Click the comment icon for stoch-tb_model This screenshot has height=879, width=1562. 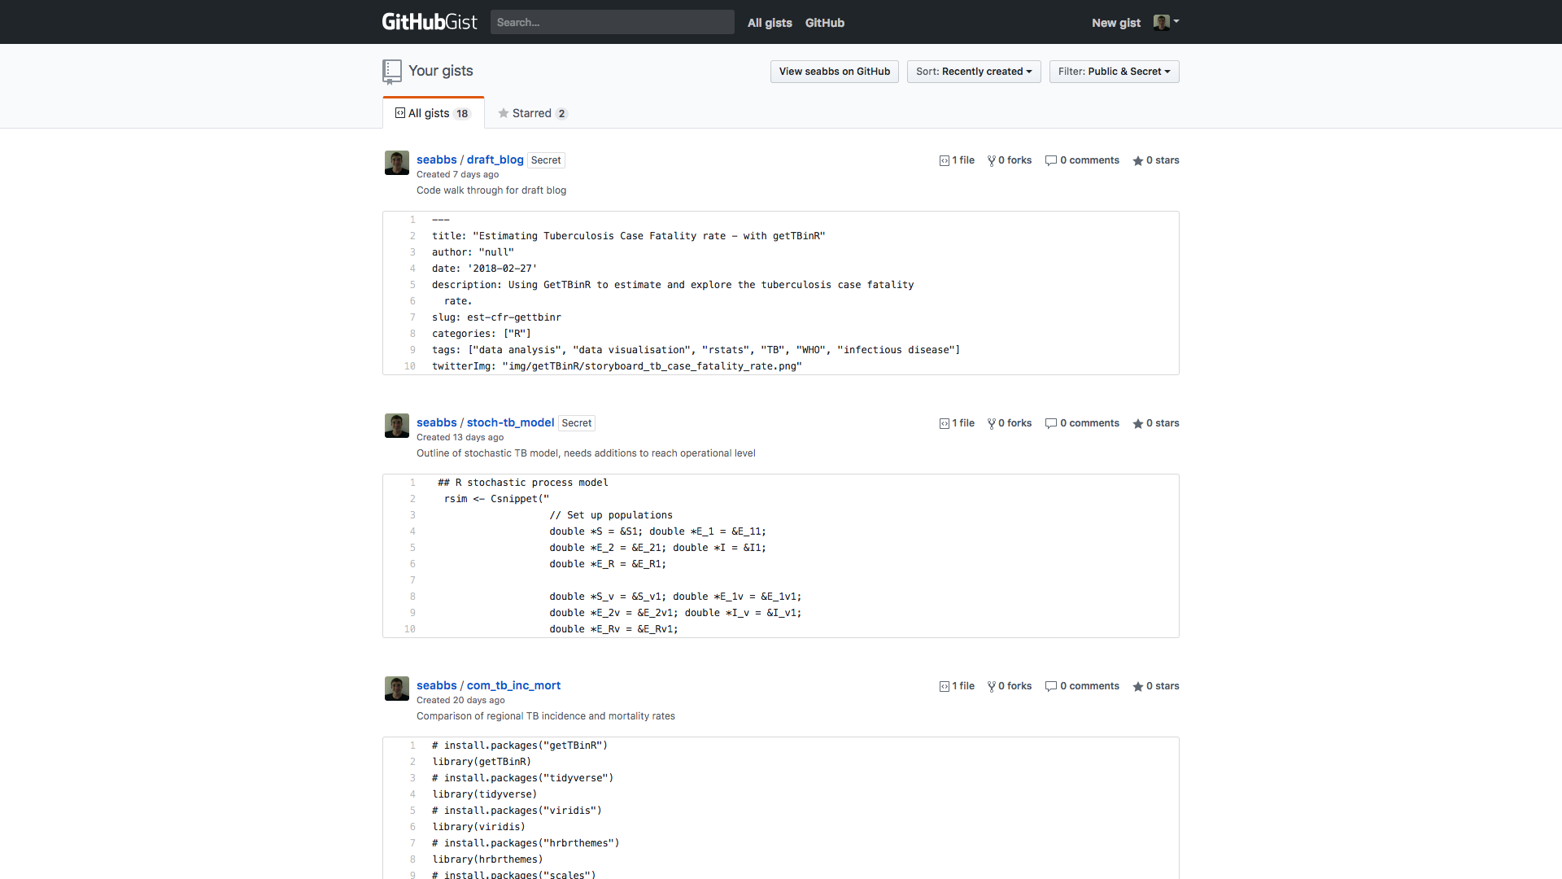click(1050, 423)
